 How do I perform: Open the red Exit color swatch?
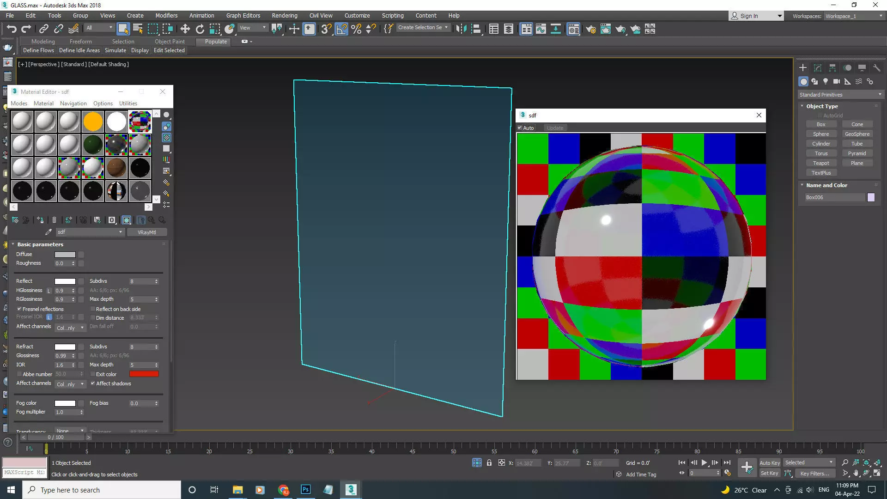click(144, 374)
